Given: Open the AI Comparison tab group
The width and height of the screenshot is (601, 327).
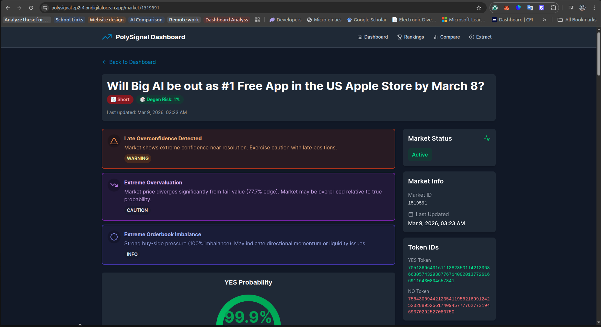Looking at the screenshot, I should point(146,20).
